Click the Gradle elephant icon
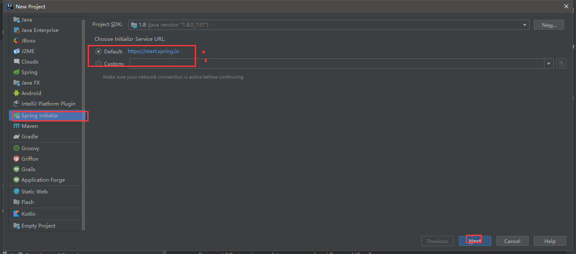 [x=16, y=137]
